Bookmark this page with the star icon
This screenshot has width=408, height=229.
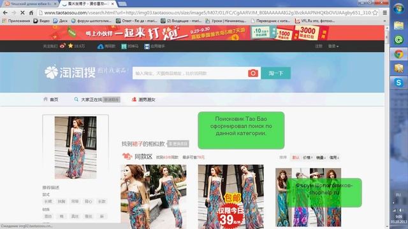(x=375, y=13)
